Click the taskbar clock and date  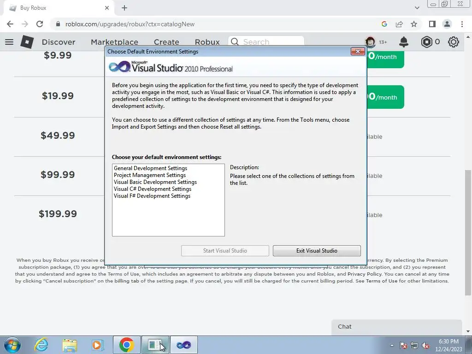[x=448, y=345]
